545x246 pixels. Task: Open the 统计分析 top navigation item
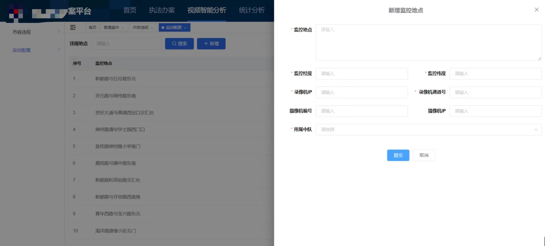(252, 10)
